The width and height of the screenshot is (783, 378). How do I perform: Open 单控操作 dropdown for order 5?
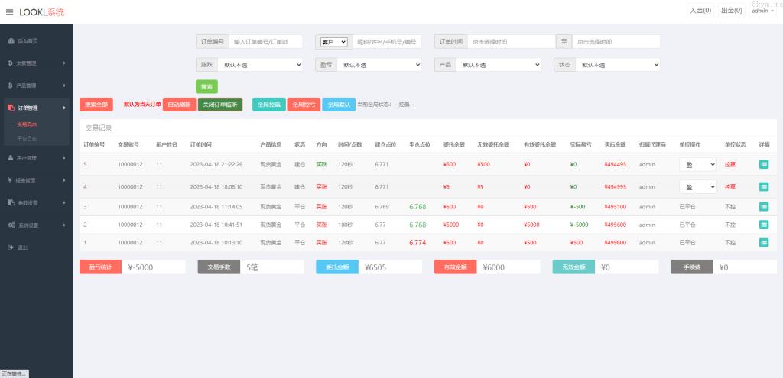(x=697, y=164)
